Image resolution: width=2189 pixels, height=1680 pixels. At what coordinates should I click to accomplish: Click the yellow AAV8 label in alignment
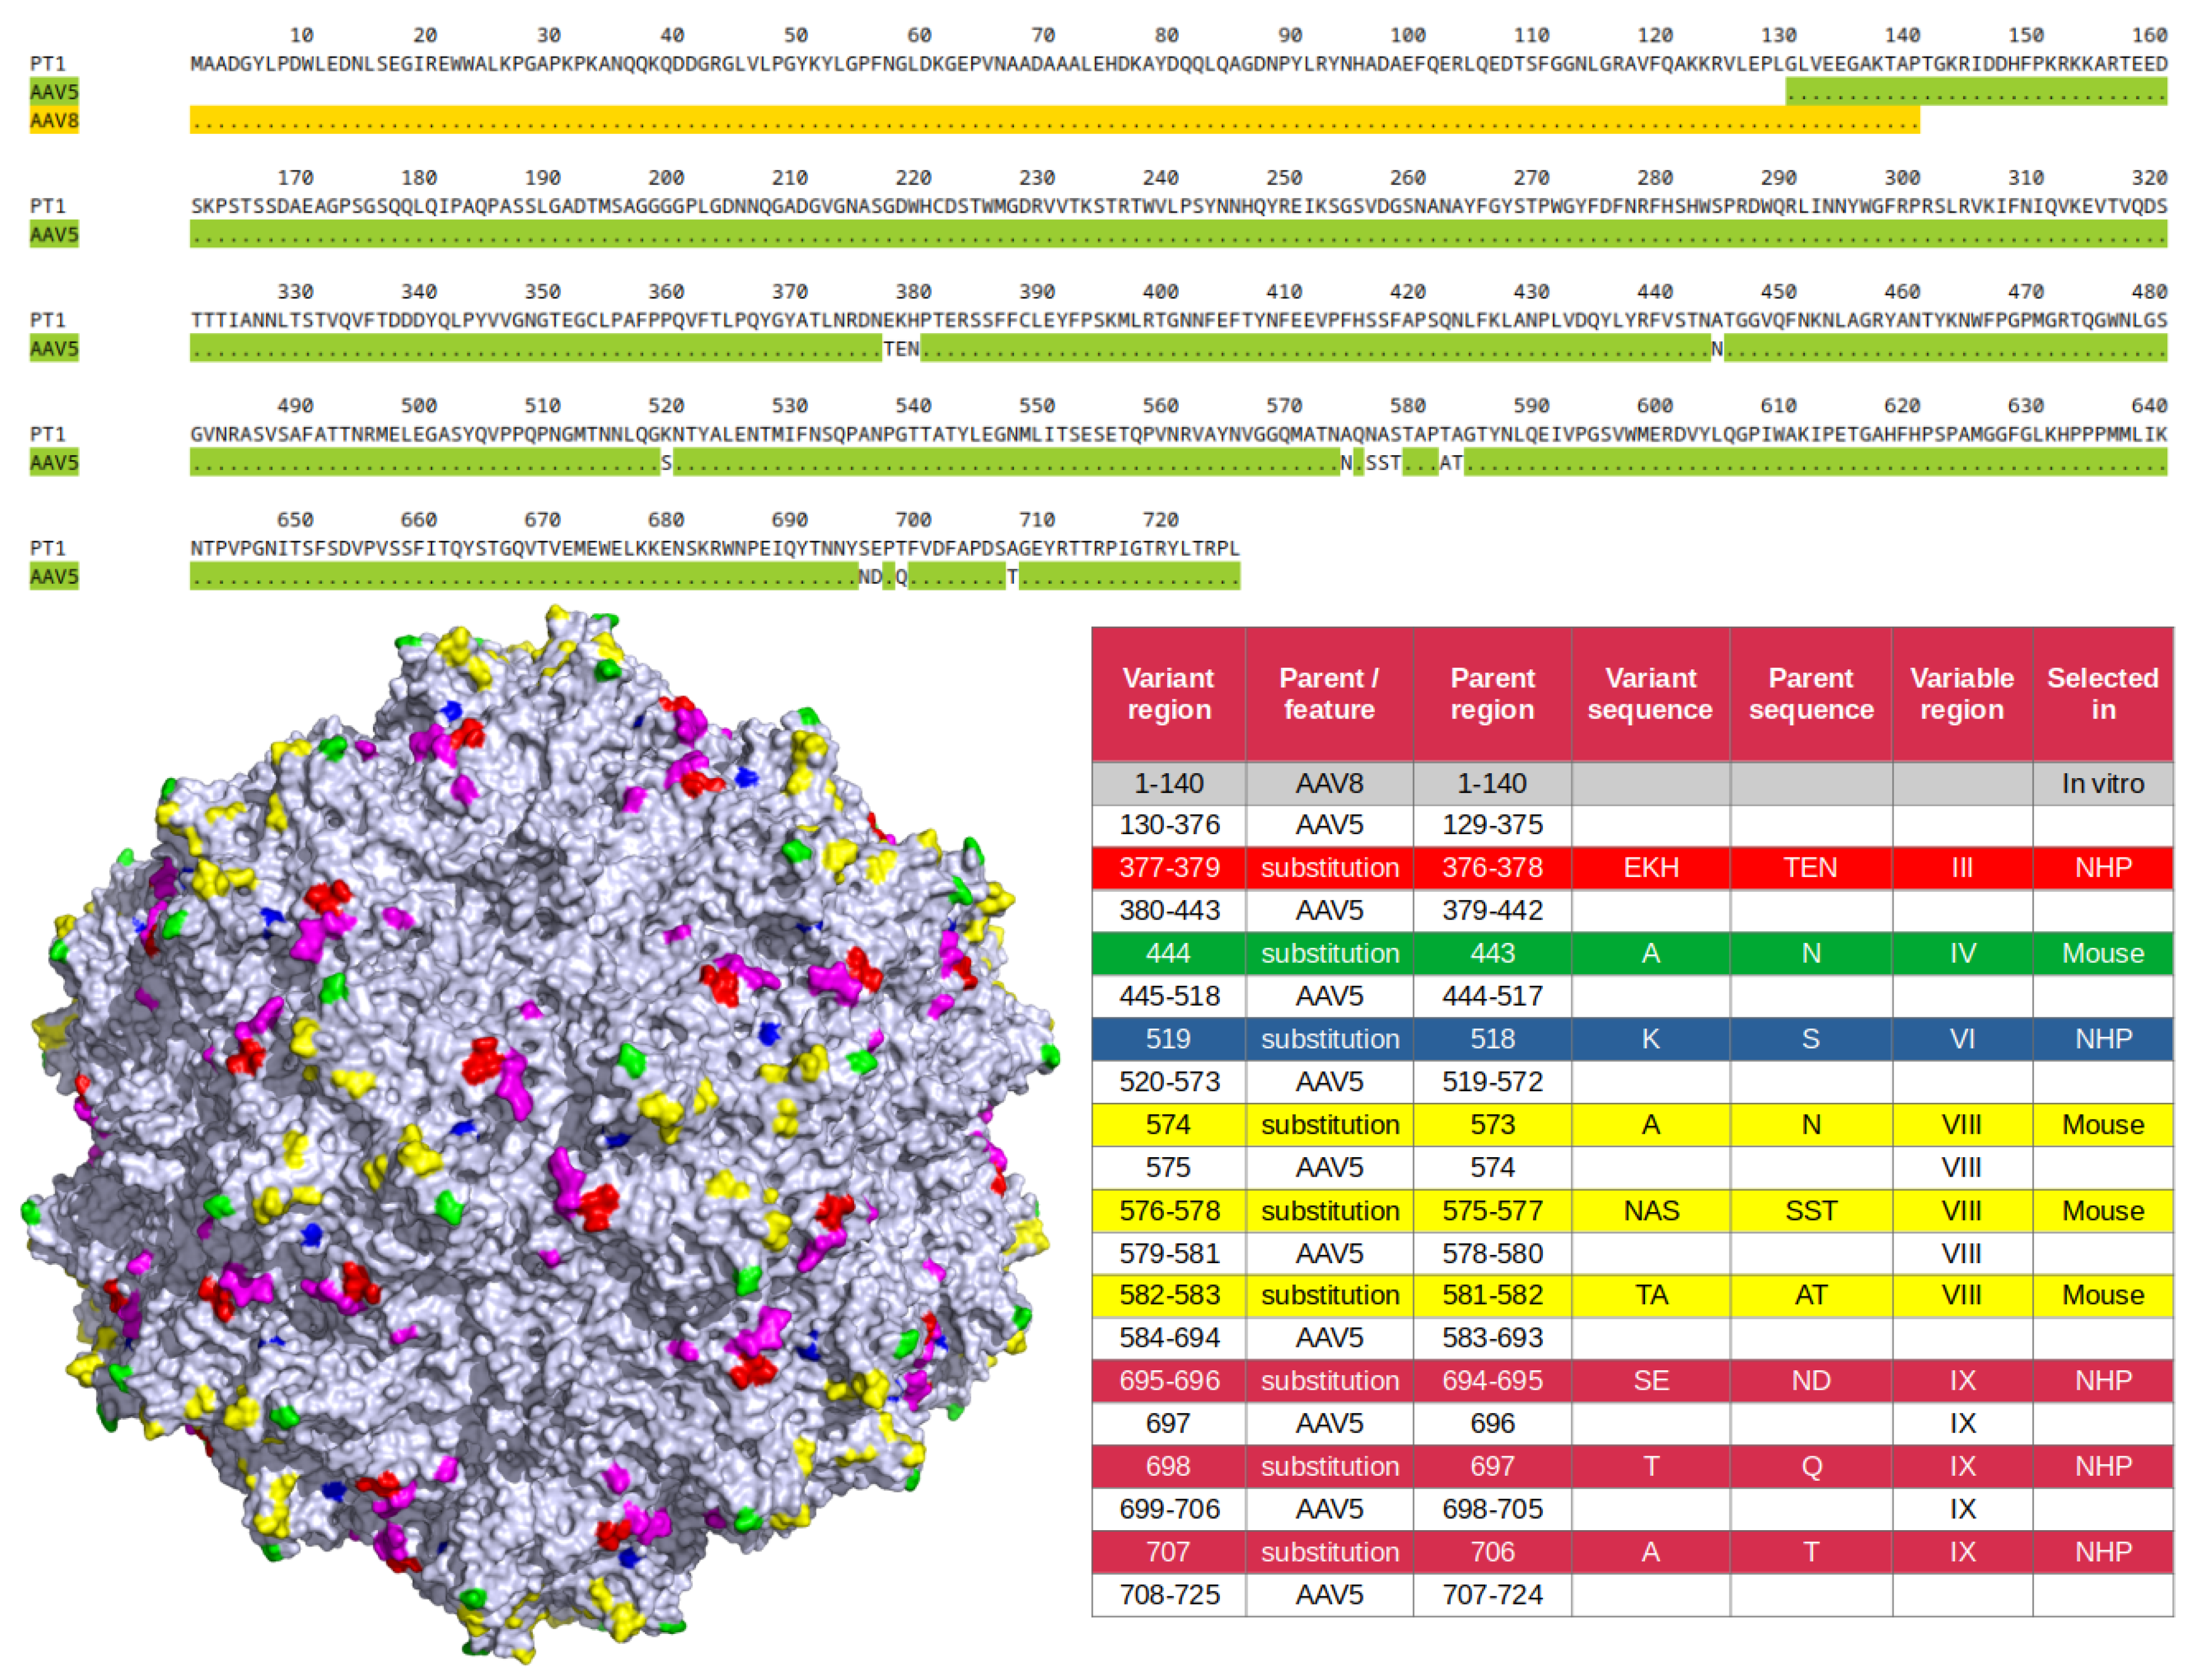[53, 121]
